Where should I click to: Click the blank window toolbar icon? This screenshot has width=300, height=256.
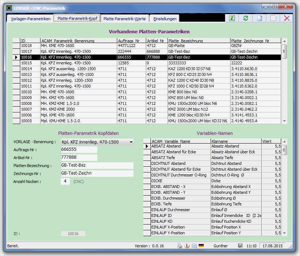point(273,18)
